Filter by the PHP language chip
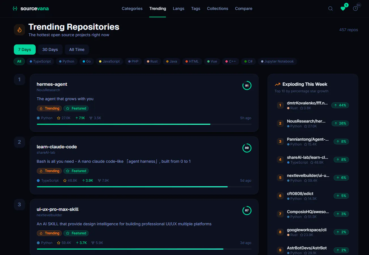The height and width of the screenshot is (255, 369). point(133,61)
